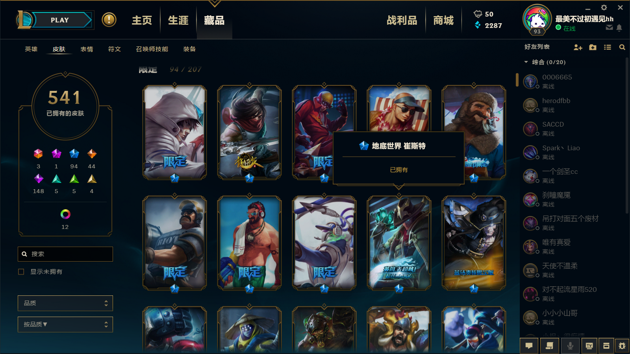
Task: Toggle the 显示未拥有 checkbox
Action: pos(21,272)
